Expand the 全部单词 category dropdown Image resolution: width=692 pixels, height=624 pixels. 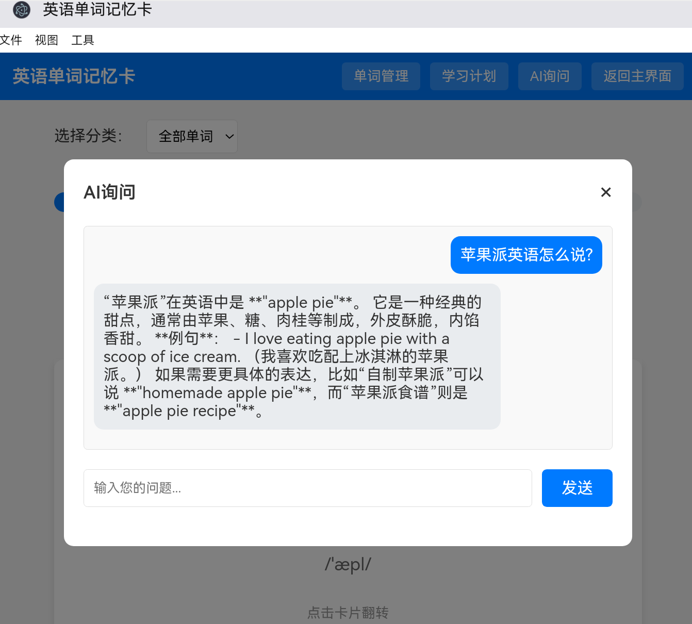192,136
